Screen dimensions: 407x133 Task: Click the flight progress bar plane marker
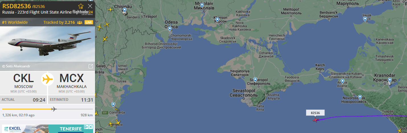(x=54, y=109)
